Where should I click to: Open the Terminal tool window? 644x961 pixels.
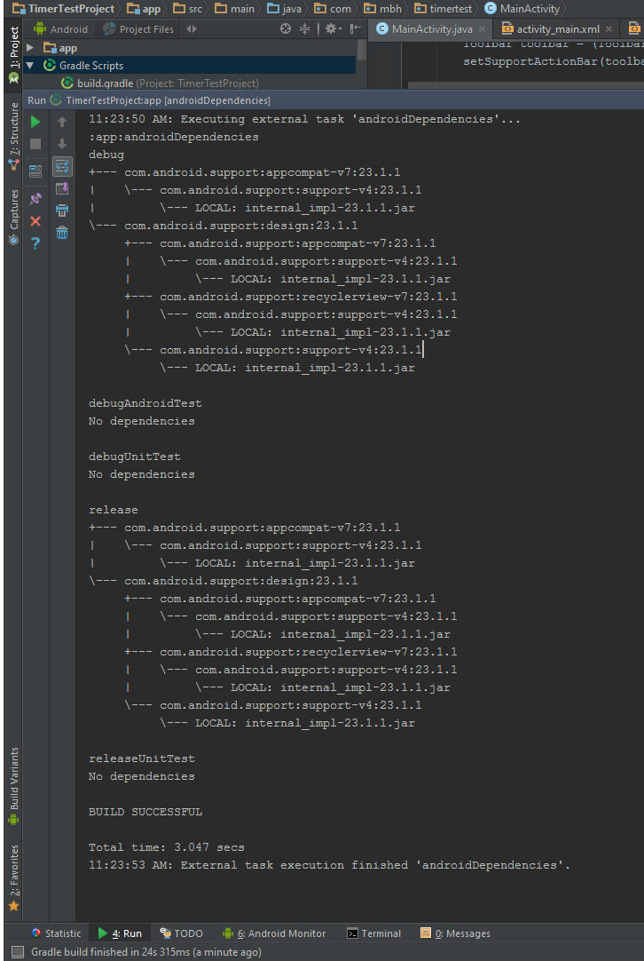coord(374,933)
